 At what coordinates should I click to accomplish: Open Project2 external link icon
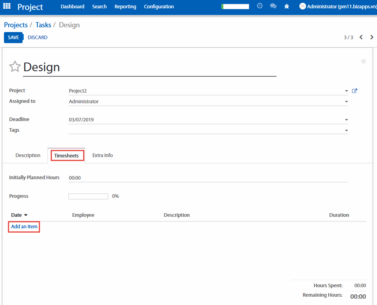pos(355,91)
